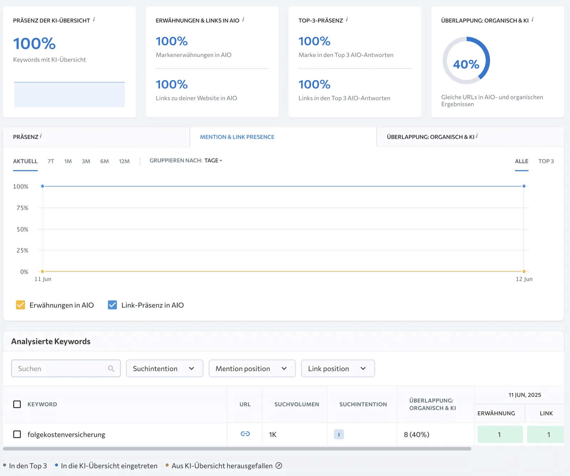Select the 7T time range
This screenshot has height=476, width=570.
pyautogui.click(x=51, y=161)
